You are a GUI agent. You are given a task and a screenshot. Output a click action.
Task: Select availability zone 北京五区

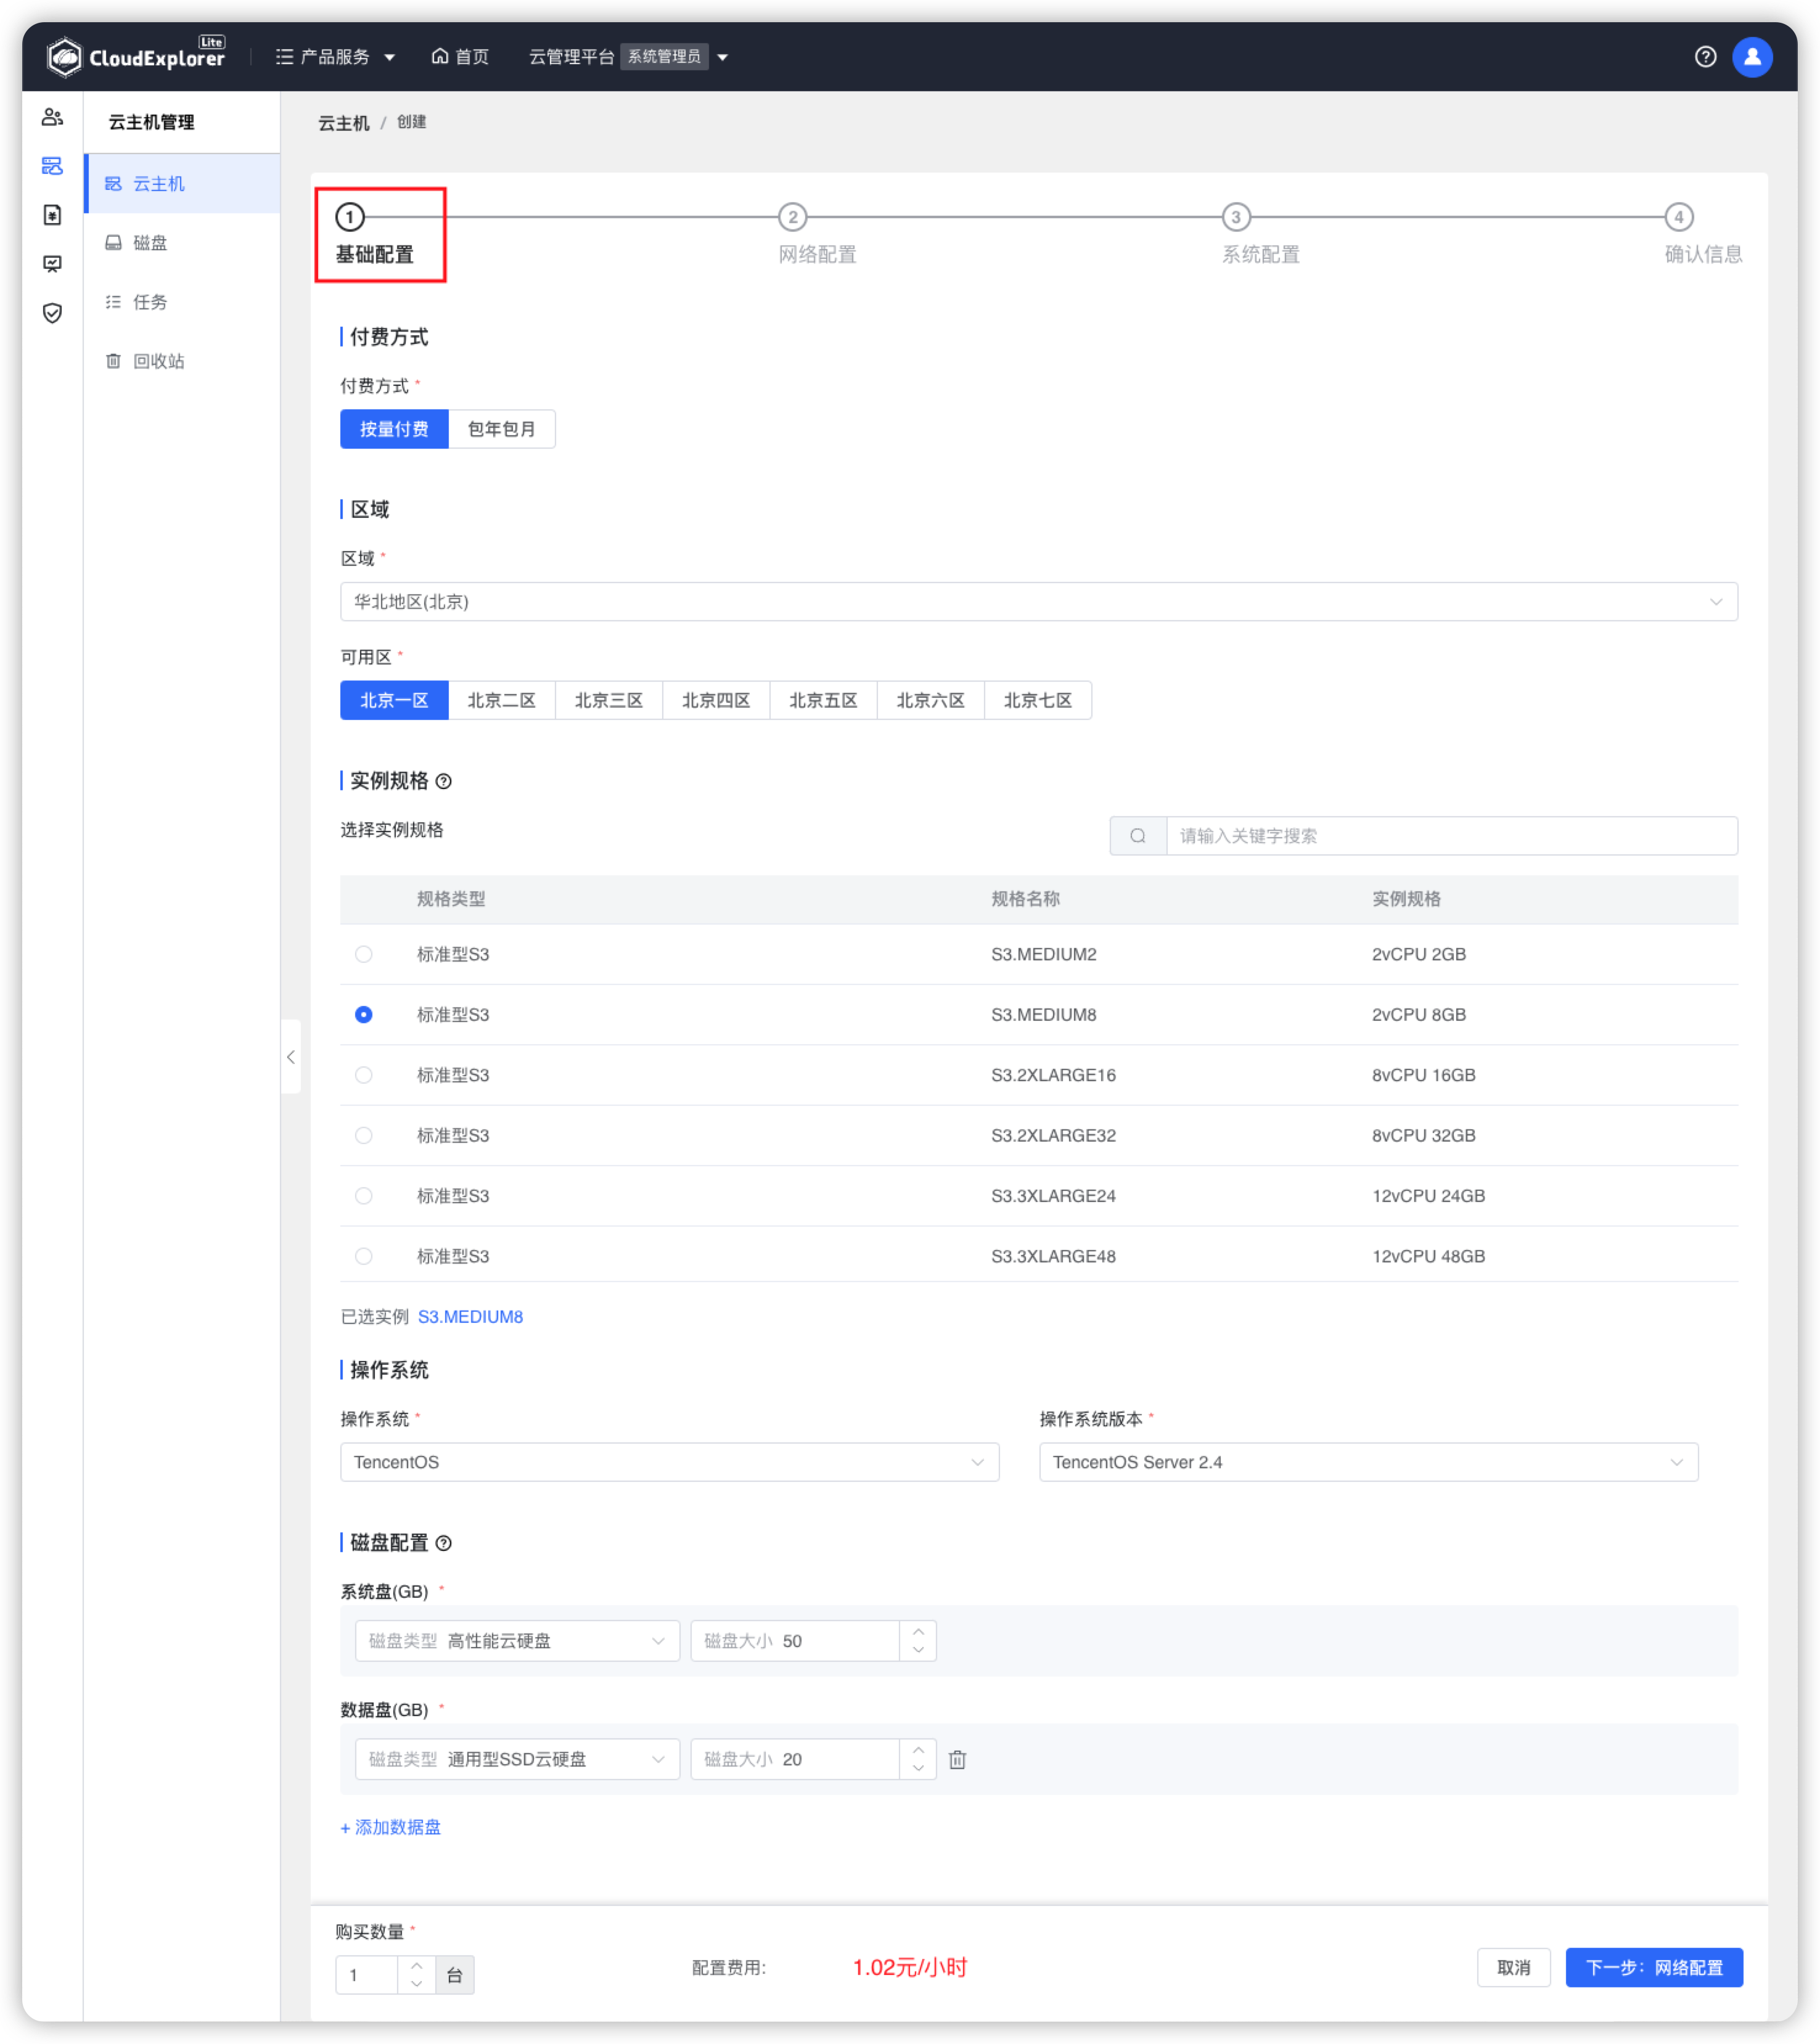point(823,700)
